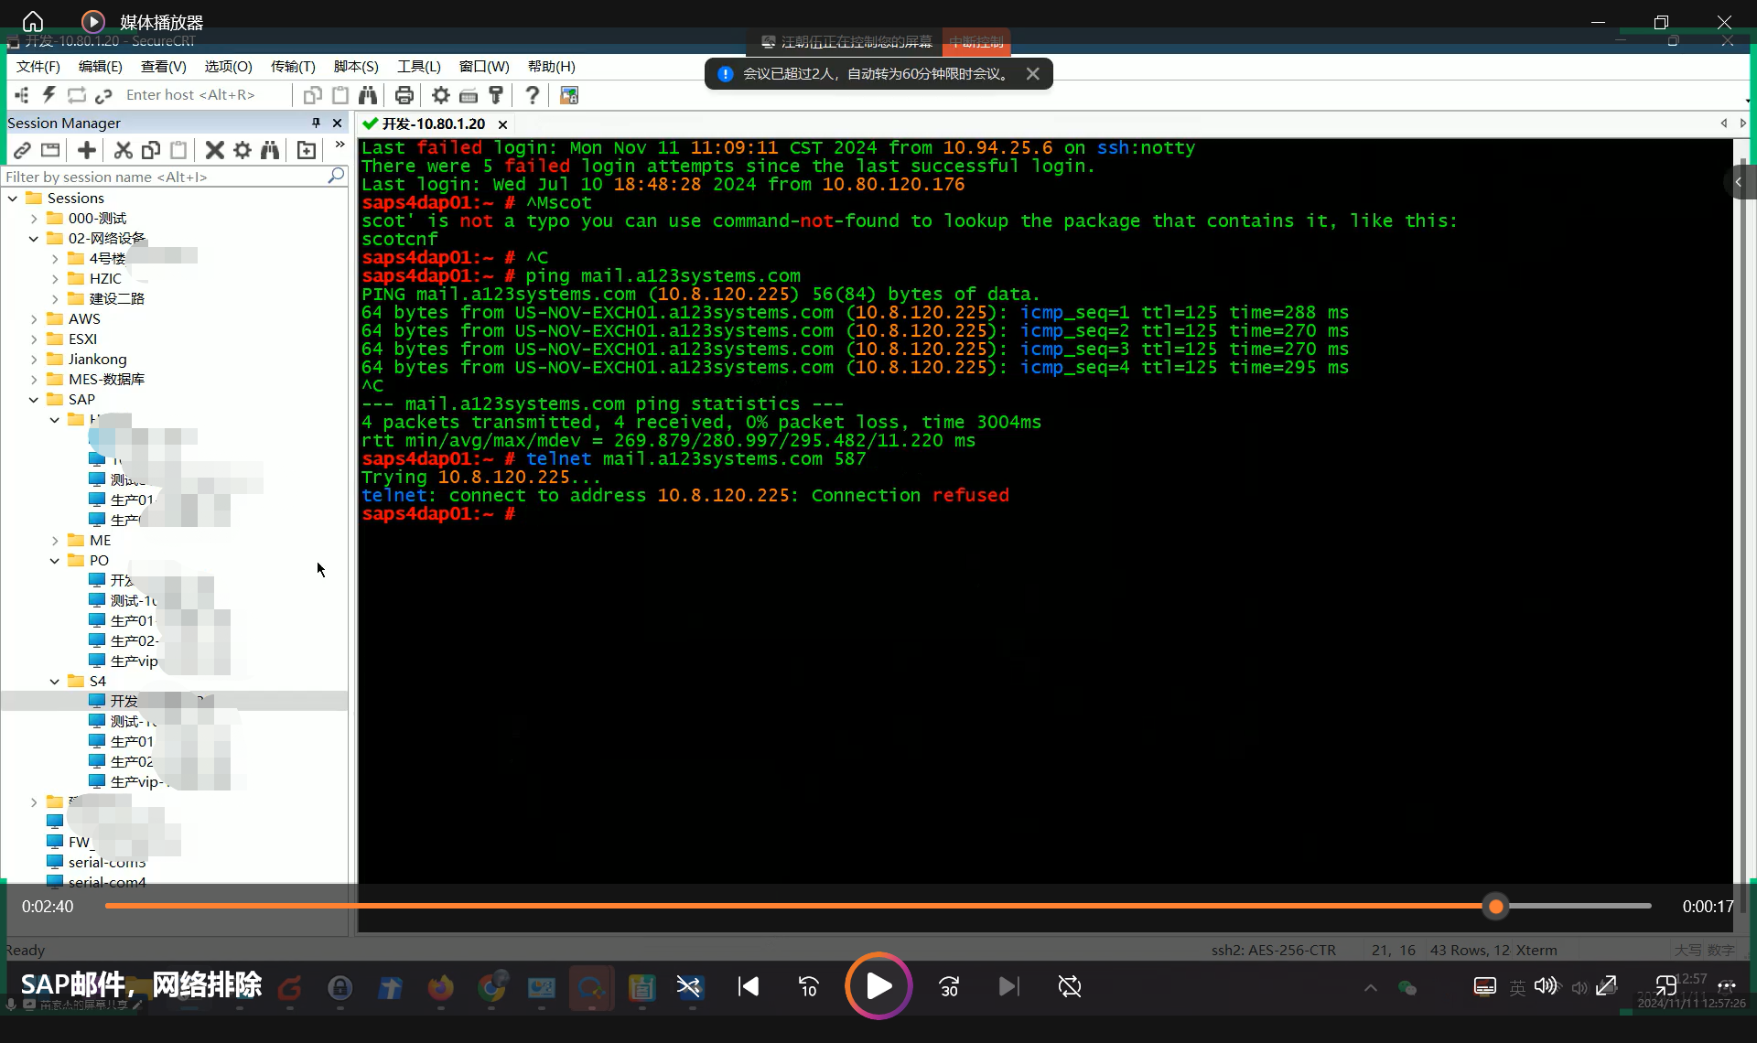
Task: Create a new folder in Session Manager
Action: 307,150
